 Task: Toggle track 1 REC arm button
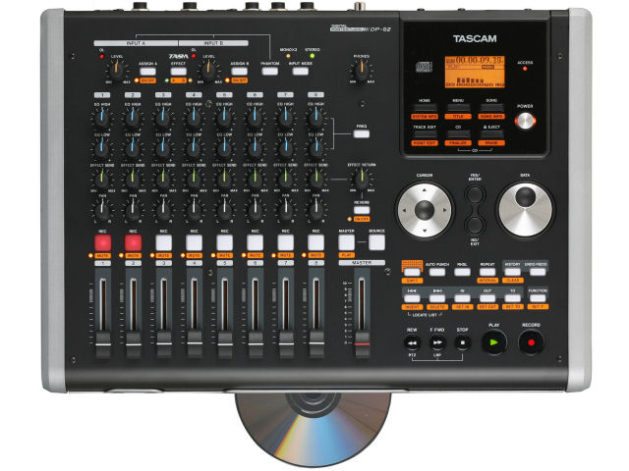click(x=102, y=242)
